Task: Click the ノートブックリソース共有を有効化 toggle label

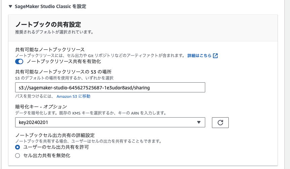Action: point(64,61)
